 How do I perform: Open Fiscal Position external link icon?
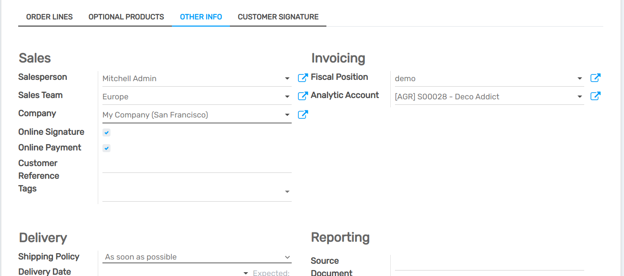595,78
